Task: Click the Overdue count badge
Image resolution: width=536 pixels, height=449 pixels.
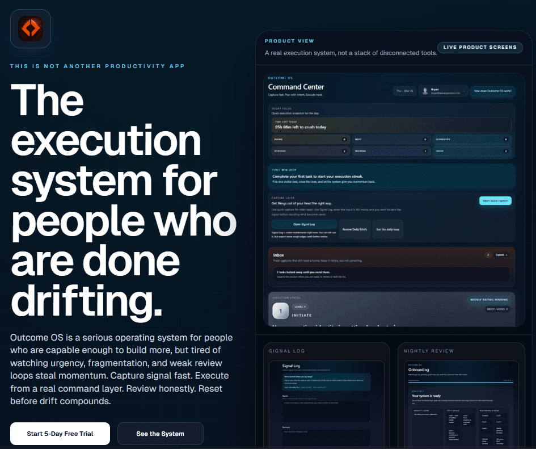Action: [x=344, y=151]
